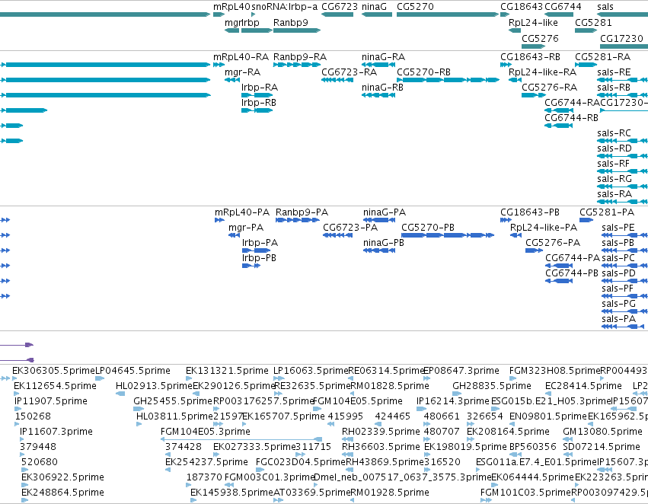Click the RpL24-like-RA transcript
Screen dimensions: 648x504
click(x=515, y=80)
